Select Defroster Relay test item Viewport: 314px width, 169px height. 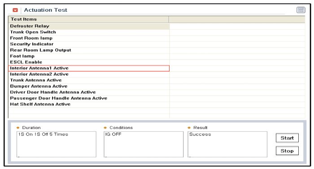pyautogui.click(x=89, y=26)
